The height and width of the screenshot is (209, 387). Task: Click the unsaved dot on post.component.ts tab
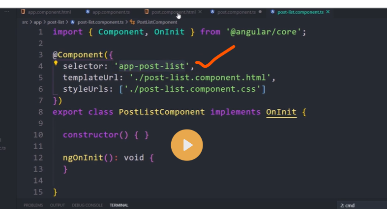pos(260,11)
